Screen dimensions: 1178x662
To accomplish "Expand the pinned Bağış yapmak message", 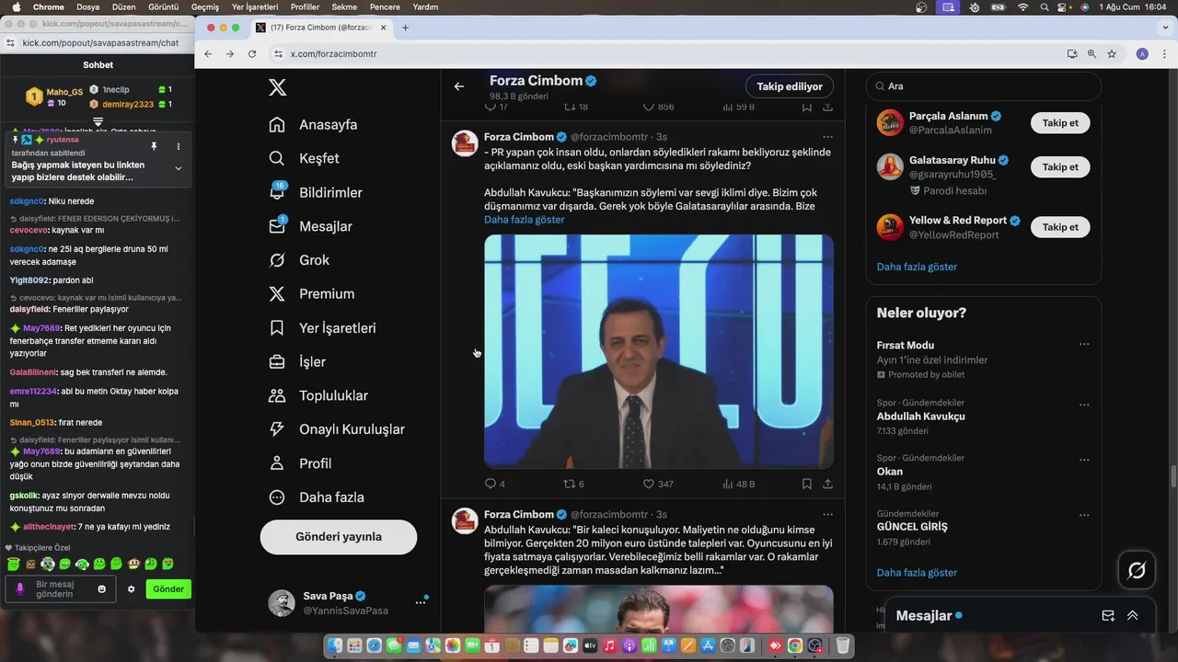I will tap(179, 168).
